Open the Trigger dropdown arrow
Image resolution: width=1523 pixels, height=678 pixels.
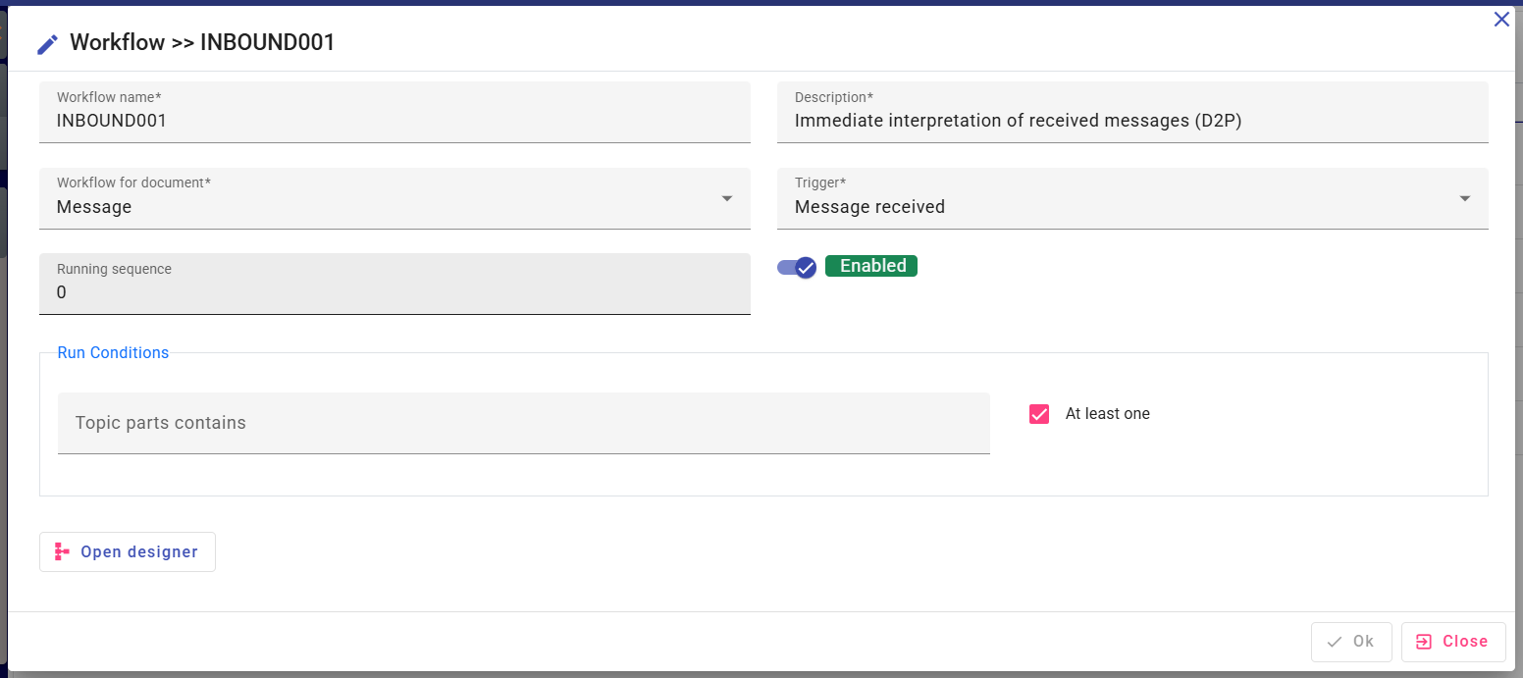(x=1465, y=198)
